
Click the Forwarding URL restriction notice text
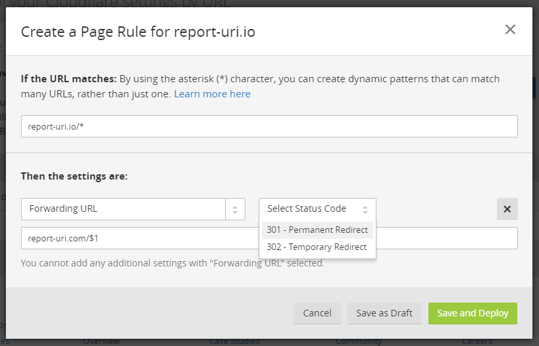point(172,263)
